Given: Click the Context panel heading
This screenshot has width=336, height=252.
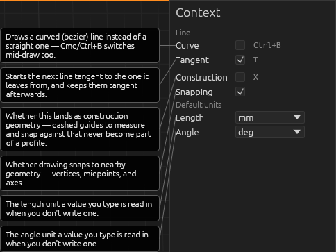Looking at the screenshot, I should [x=198, y=12].
